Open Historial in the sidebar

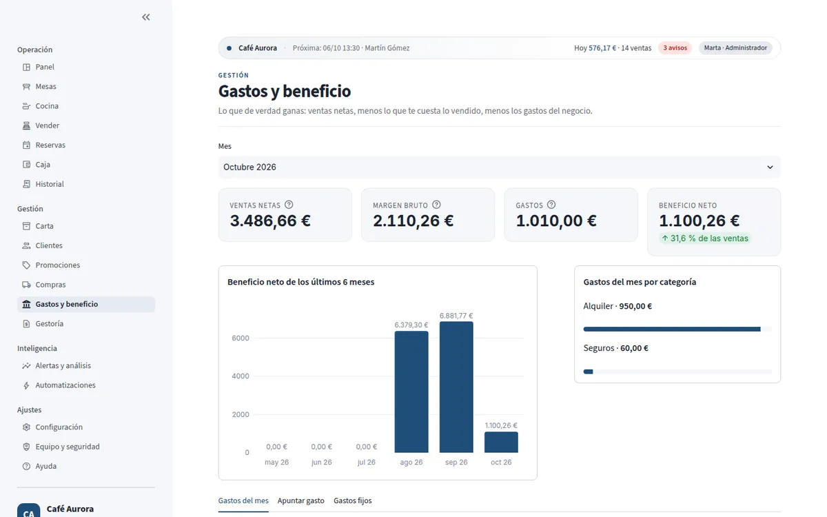[x=86, y=184]
